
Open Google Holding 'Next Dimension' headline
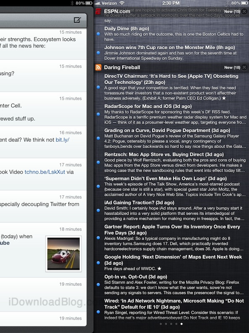point(173,260)
